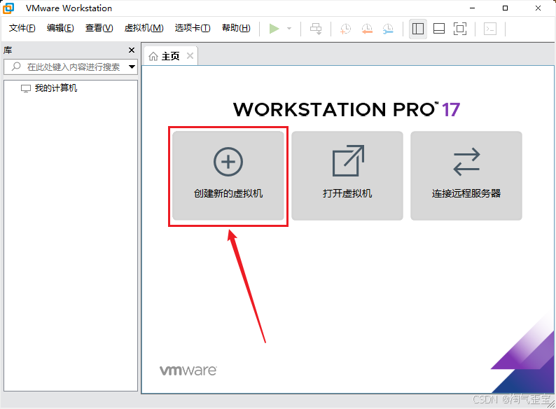This screenshot has height=409, width=556.
Task: Click the 打开虚拟机 button
Action: click(x=347, y=176)
